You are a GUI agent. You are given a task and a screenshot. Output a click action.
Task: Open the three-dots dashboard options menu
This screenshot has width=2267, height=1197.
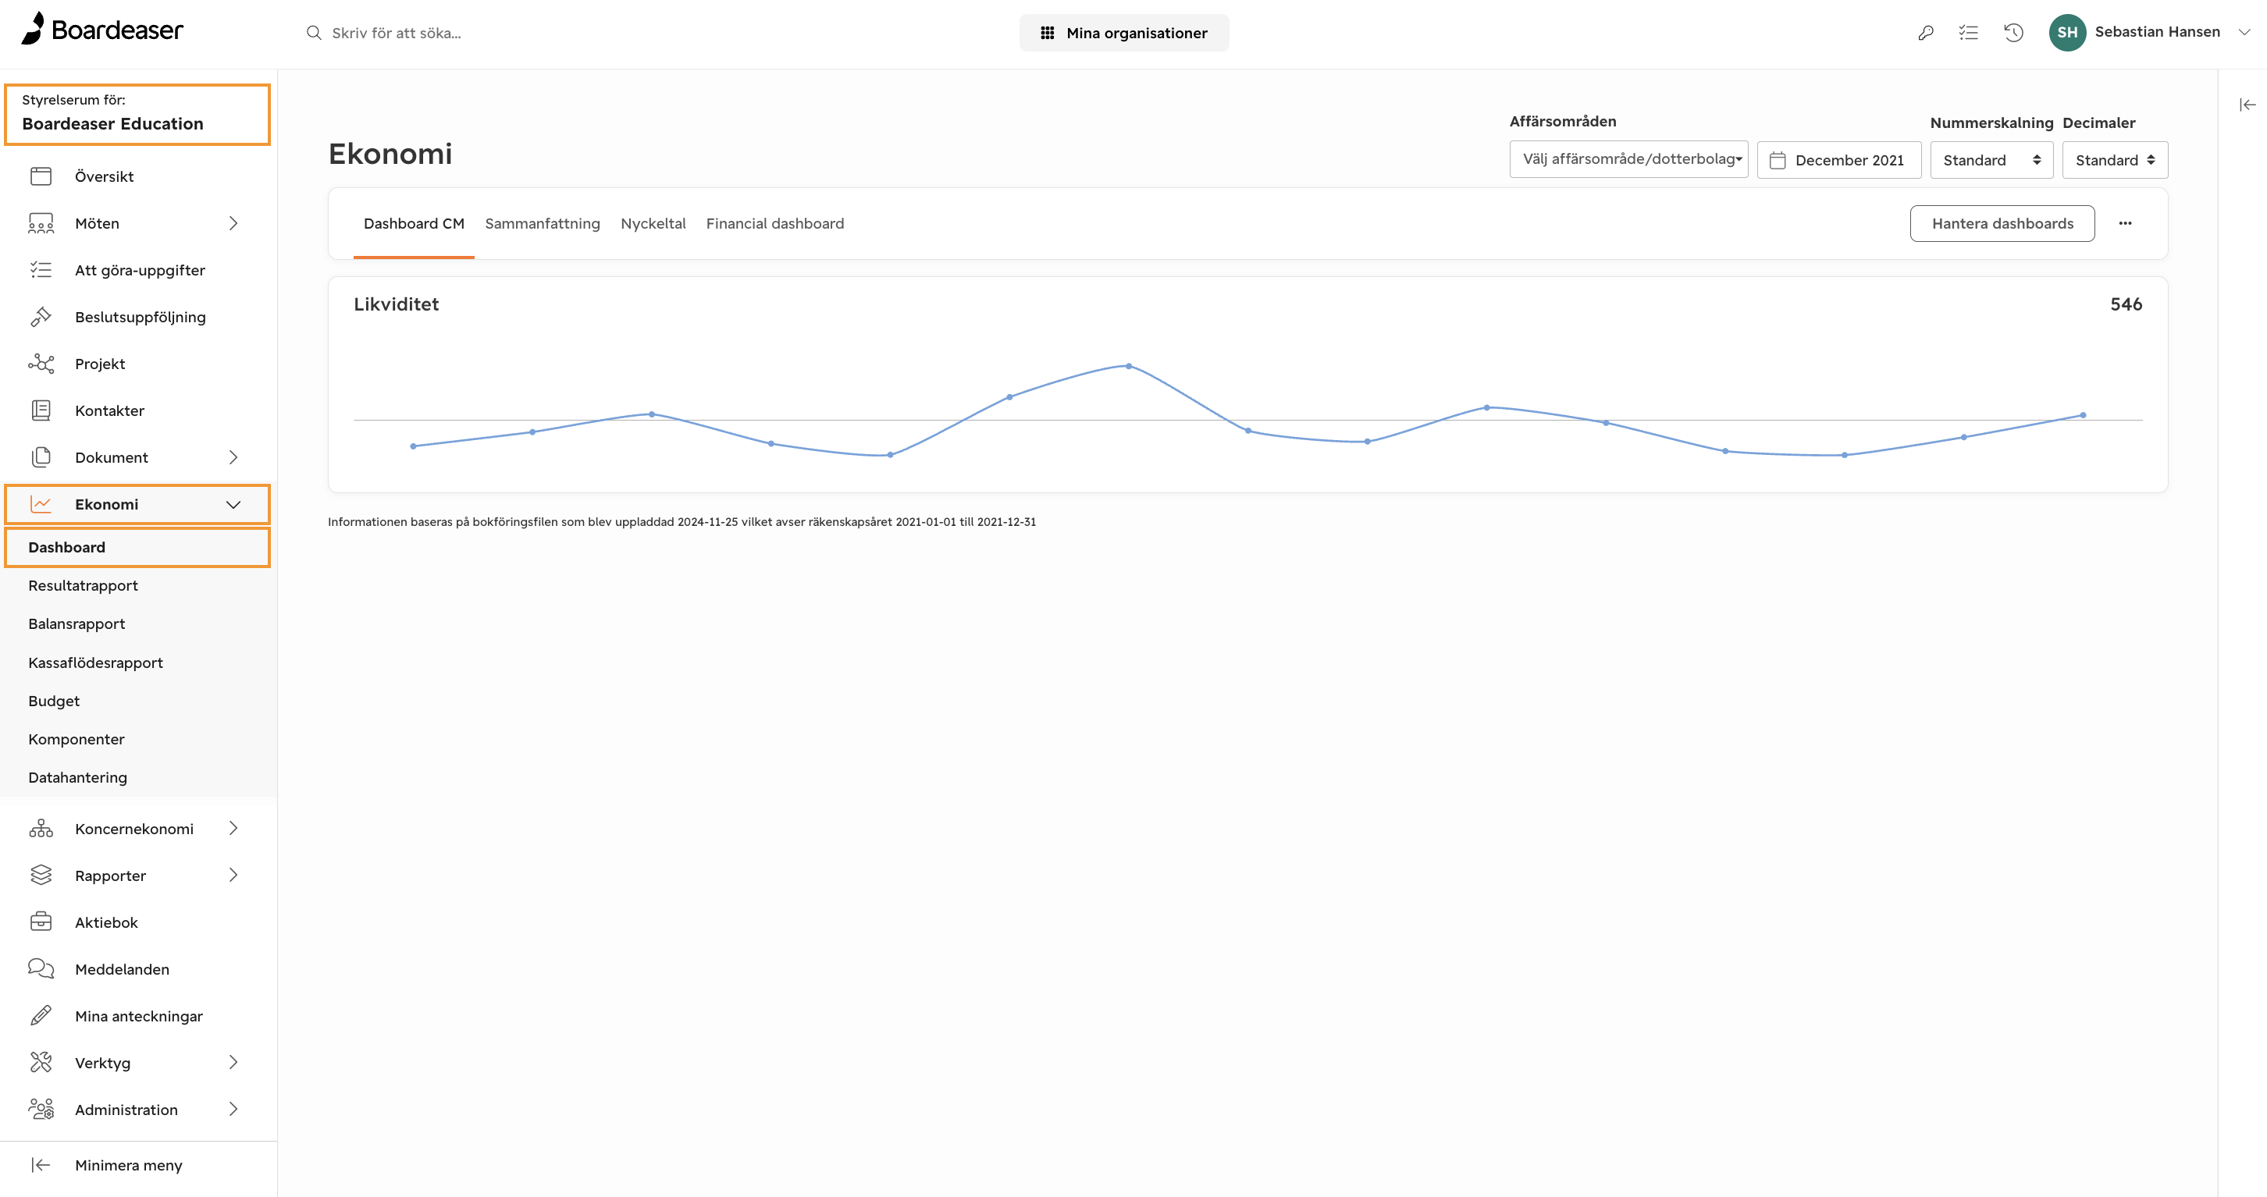pos(2125,223)
